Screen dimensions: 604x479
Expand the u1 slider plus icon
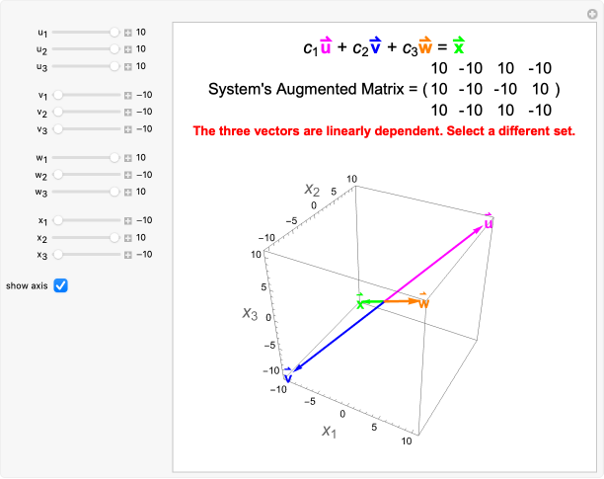point(128,33)
